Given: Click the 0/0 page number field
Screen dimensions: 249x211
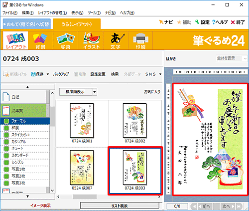Looking at the screenshot, I should click(177, 207).
